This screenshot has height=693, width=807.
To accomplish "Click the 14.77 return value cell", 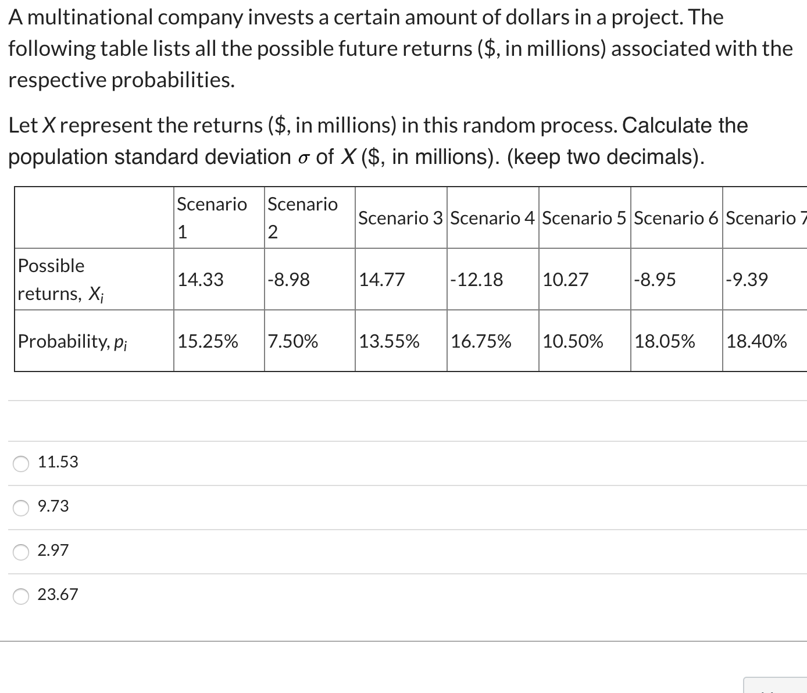I will click(x=382, y=280).
